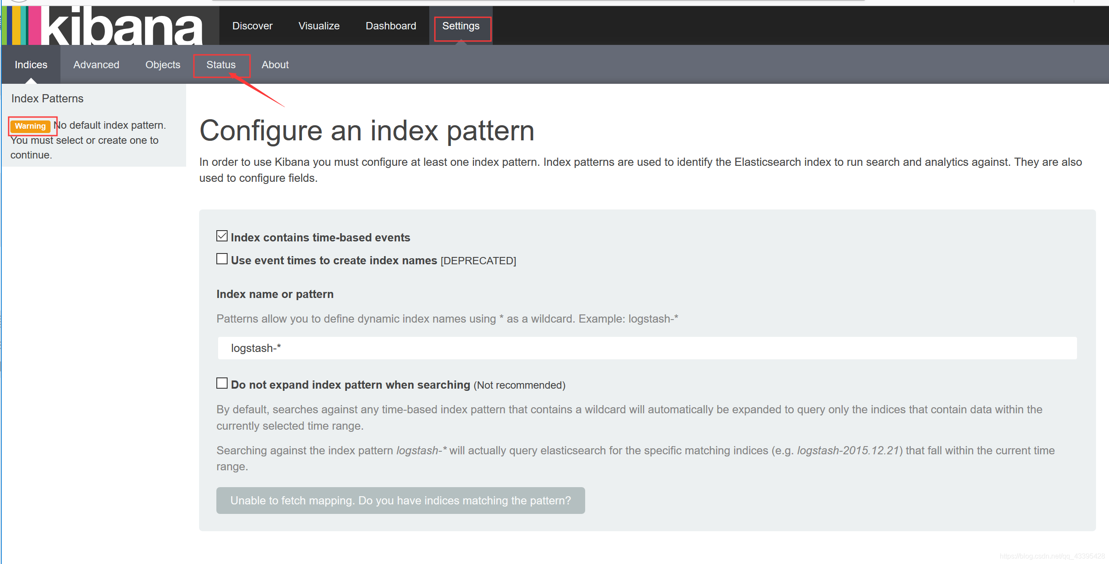Image resolution: width=1109 pixels, height=564 pixels.
Task: Switch to the Visualize tab
Action: coord(319,26)
